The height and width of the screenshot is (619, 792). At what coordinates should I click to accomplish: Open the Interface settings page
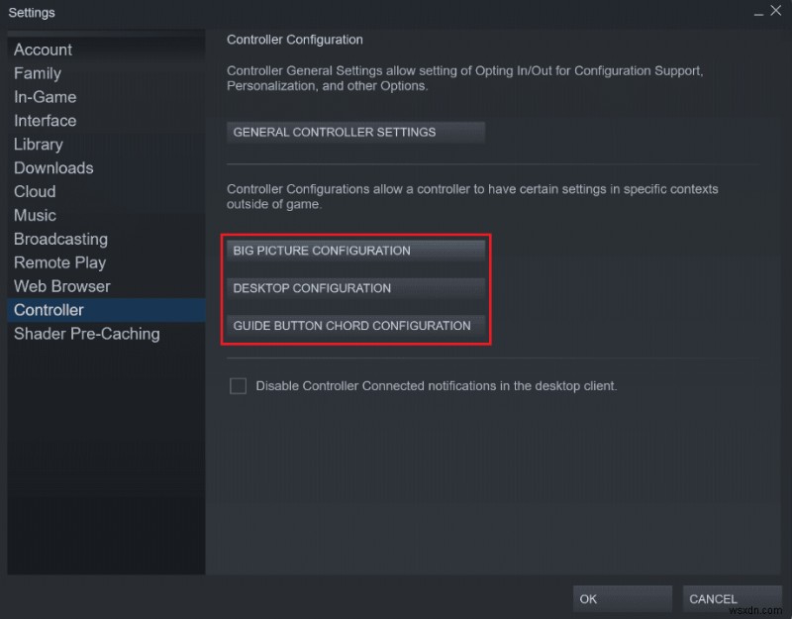[106, 121]
